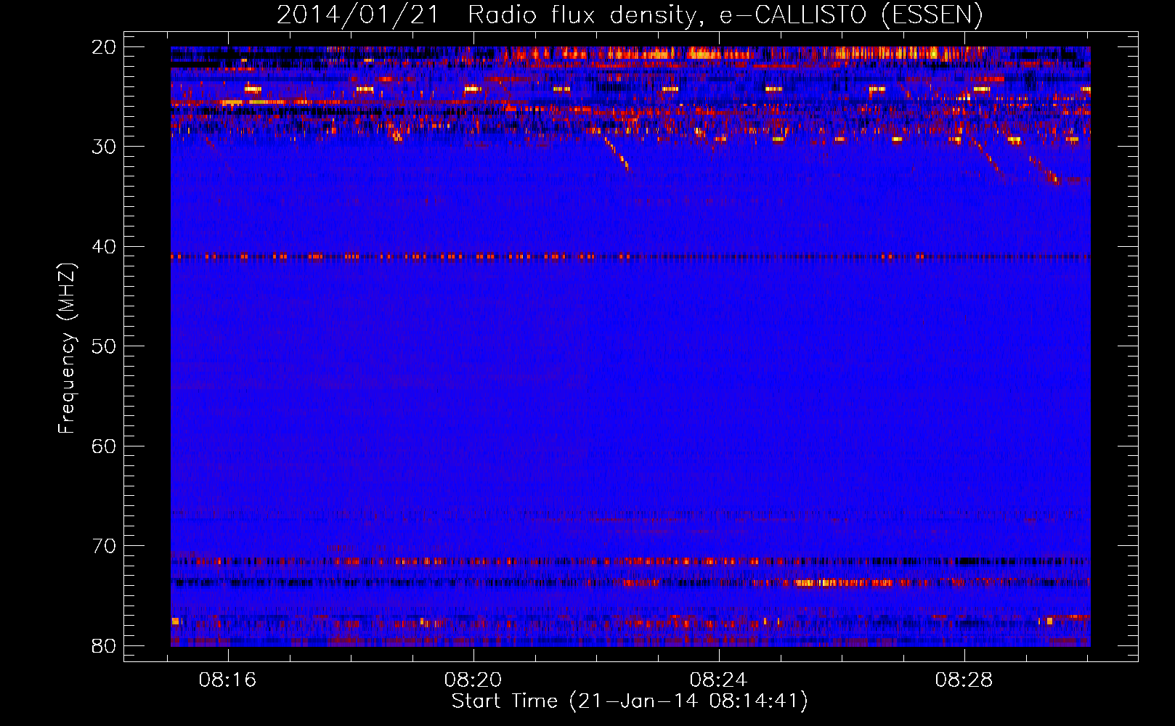The width and height of the screenshot is (1175, 726).
Task: Click the frequency tick label "40"
Action: (x=104, y=247)
